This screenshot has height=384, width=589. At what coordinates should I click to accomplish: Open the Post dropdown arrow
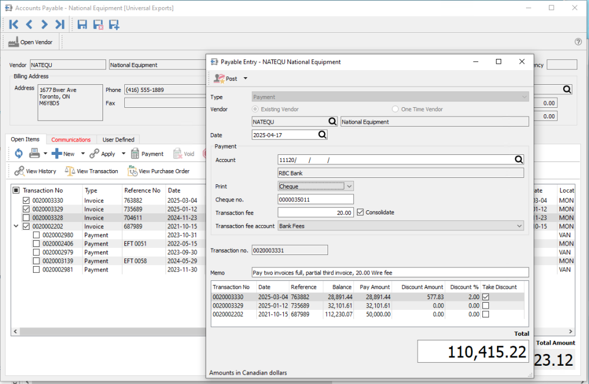tap(245, 78)
